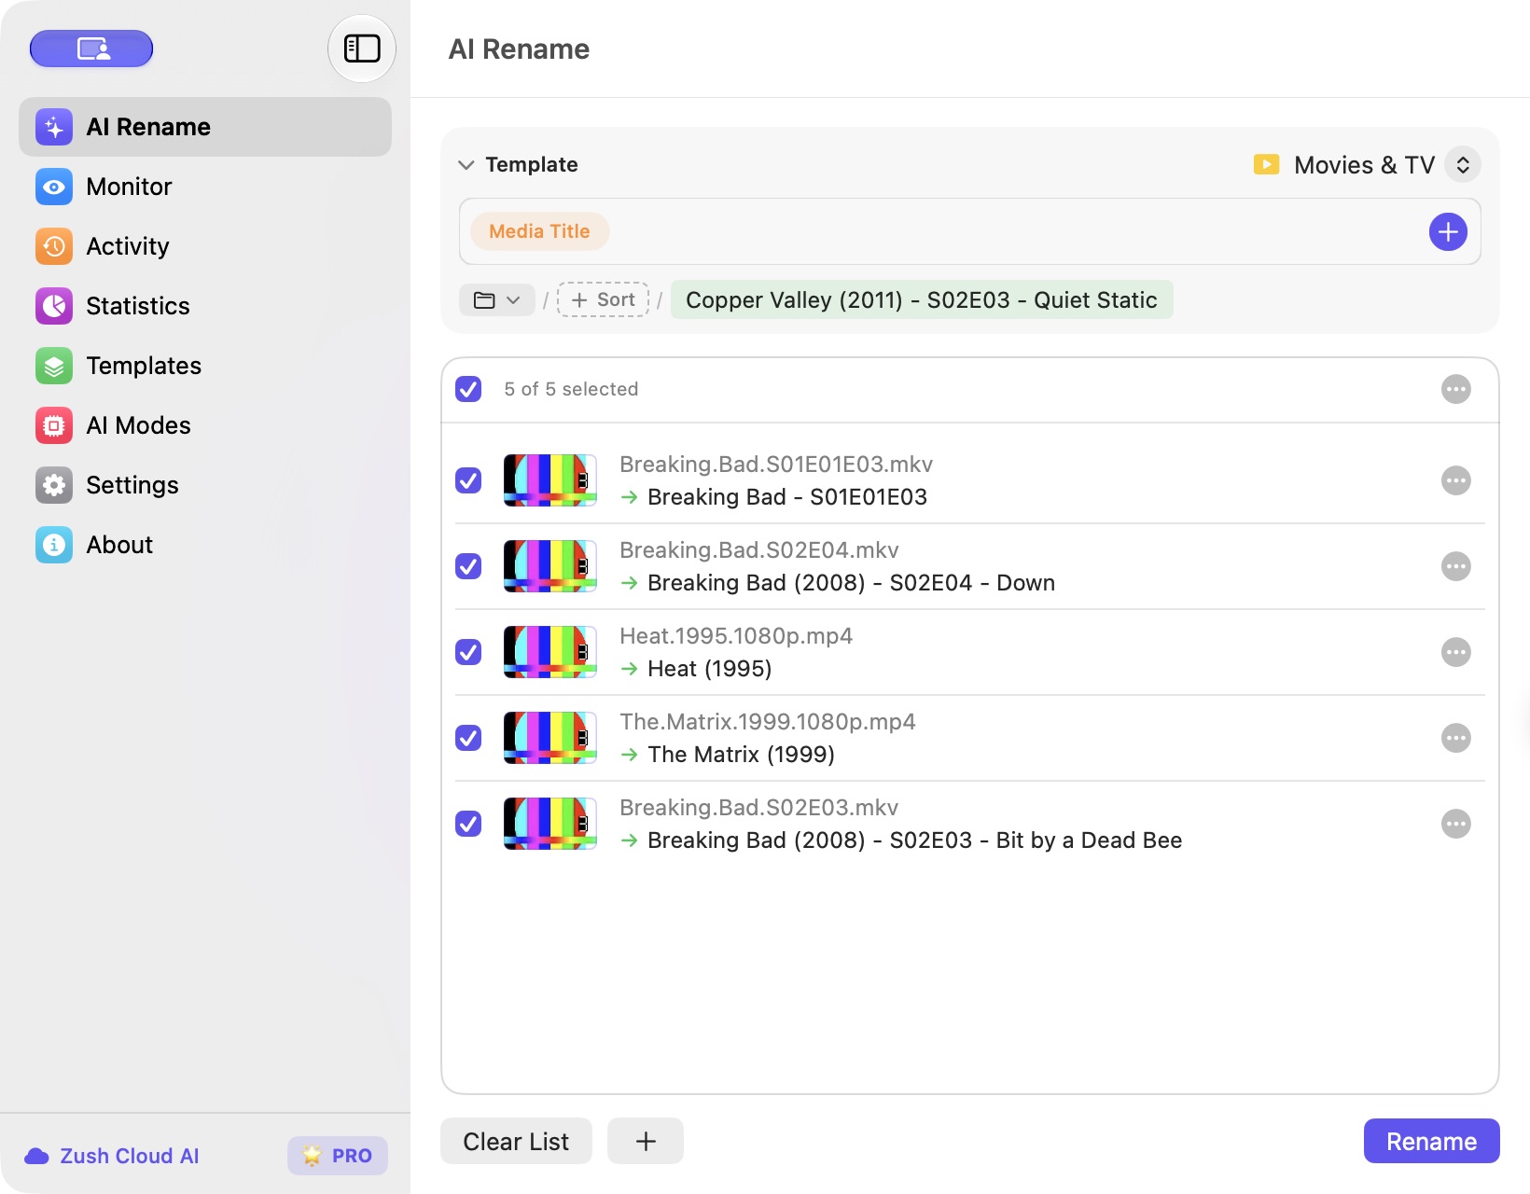Click the Copper Valley preview filename
The width and height of the screenshot is (1530, 1194).
point(922,300)
